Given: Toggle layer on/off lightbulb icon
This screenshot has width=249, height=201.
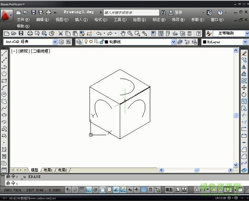Looking at the screenshot, I should (86, 42).
